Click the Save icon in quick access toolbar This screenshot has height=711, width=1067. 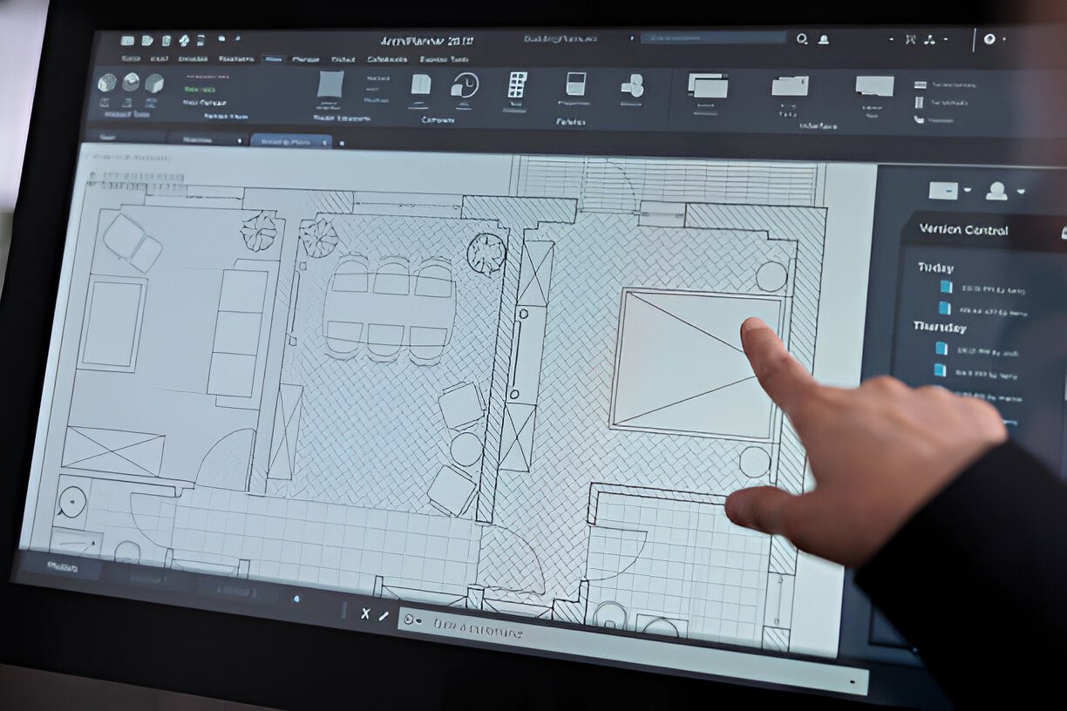pos(166,40)
